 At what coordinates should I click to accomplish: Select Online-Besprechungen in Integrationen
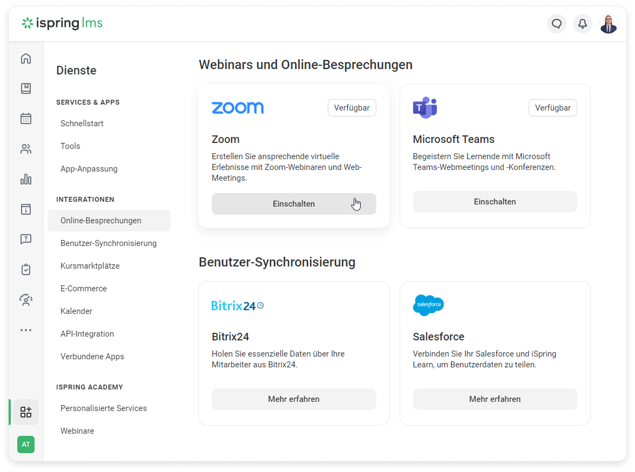click(109, 221)
